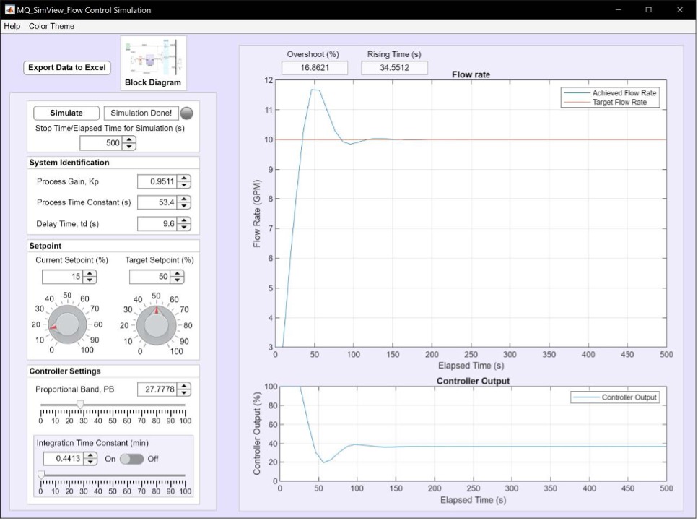Decrease the Proportional Band PB value
698x521 pixels.
click(184, 393)
